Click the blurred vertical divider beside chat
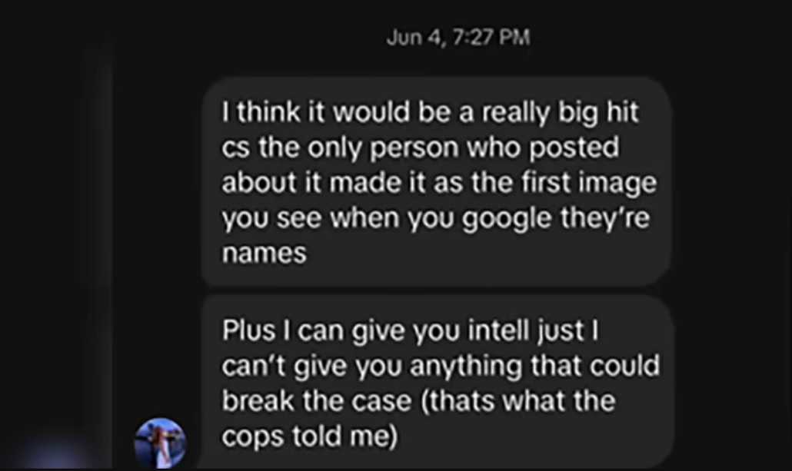 tap(105, 253)
